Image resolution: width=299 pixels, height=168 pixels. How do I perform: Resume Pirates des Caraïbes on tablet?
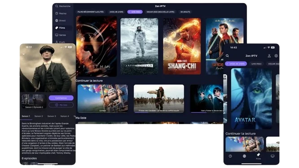[x=159, y=99]
